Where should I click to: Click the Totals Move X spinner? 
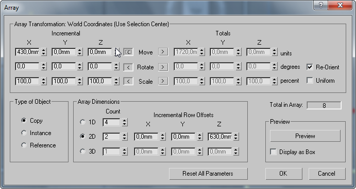201,52
